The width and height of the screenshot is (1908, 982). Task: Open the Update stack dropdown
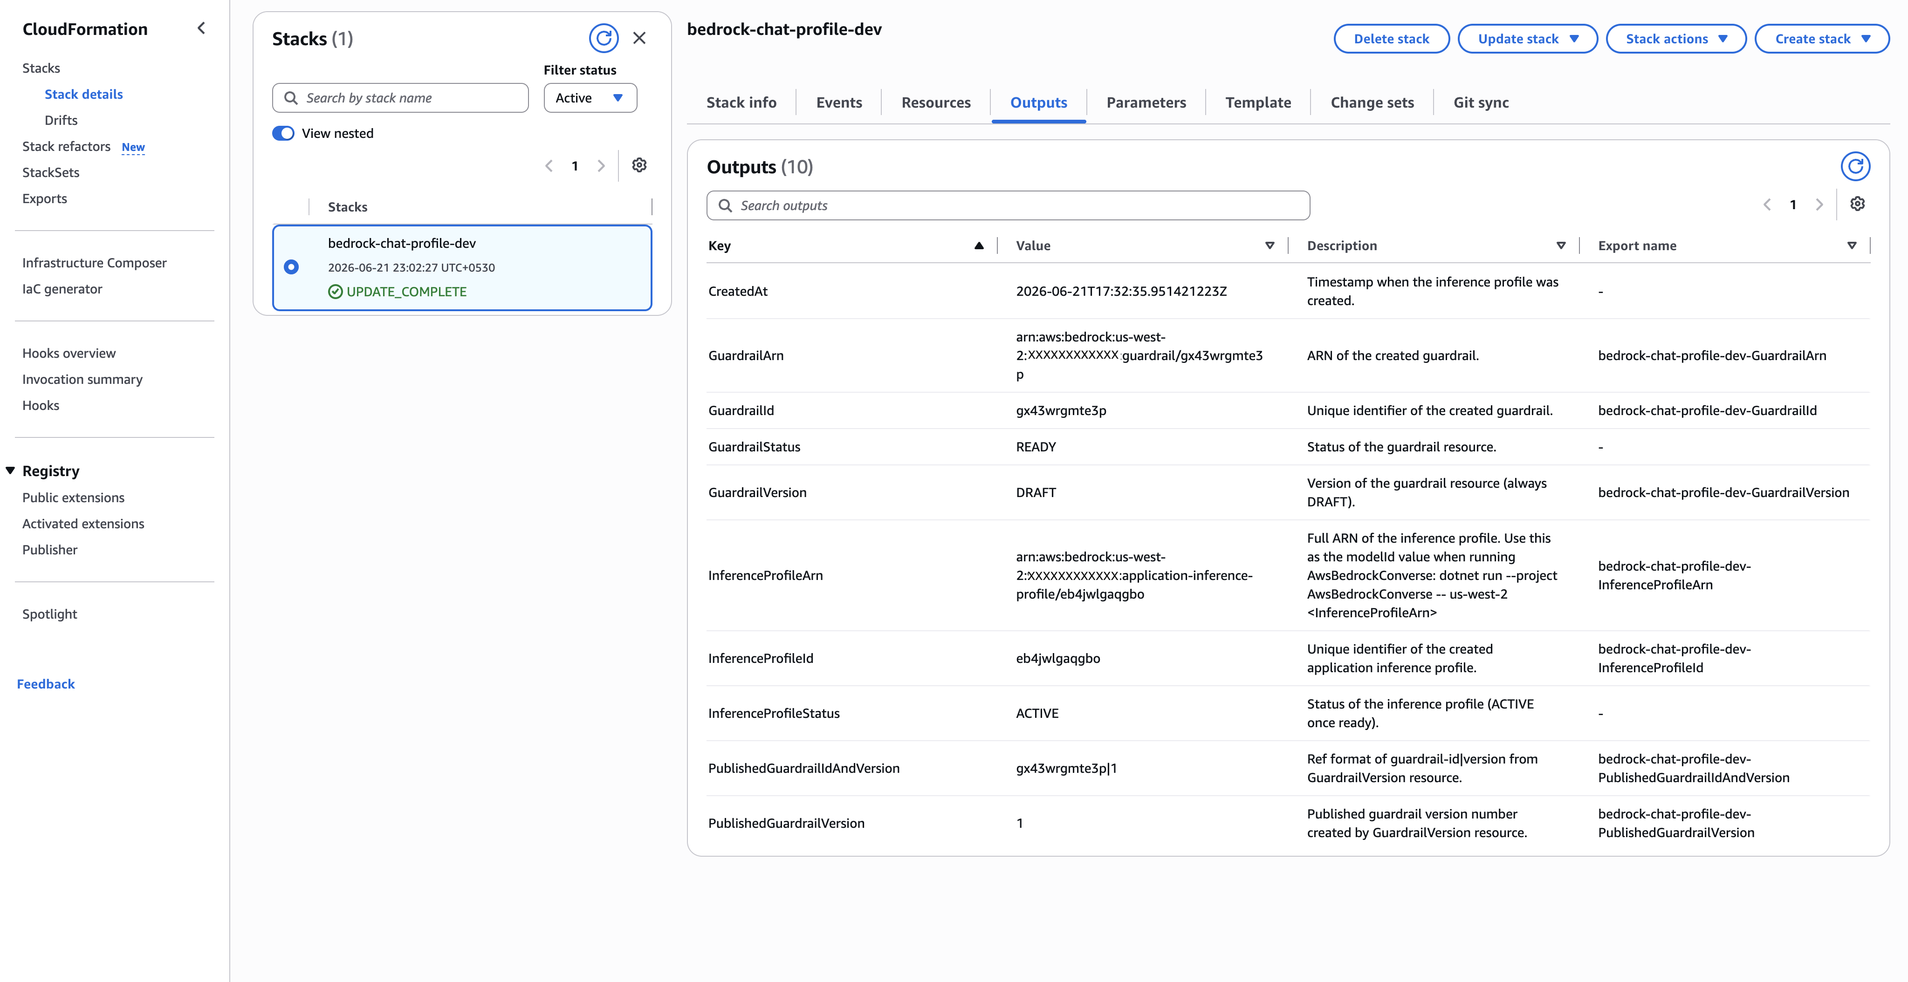1527,39
